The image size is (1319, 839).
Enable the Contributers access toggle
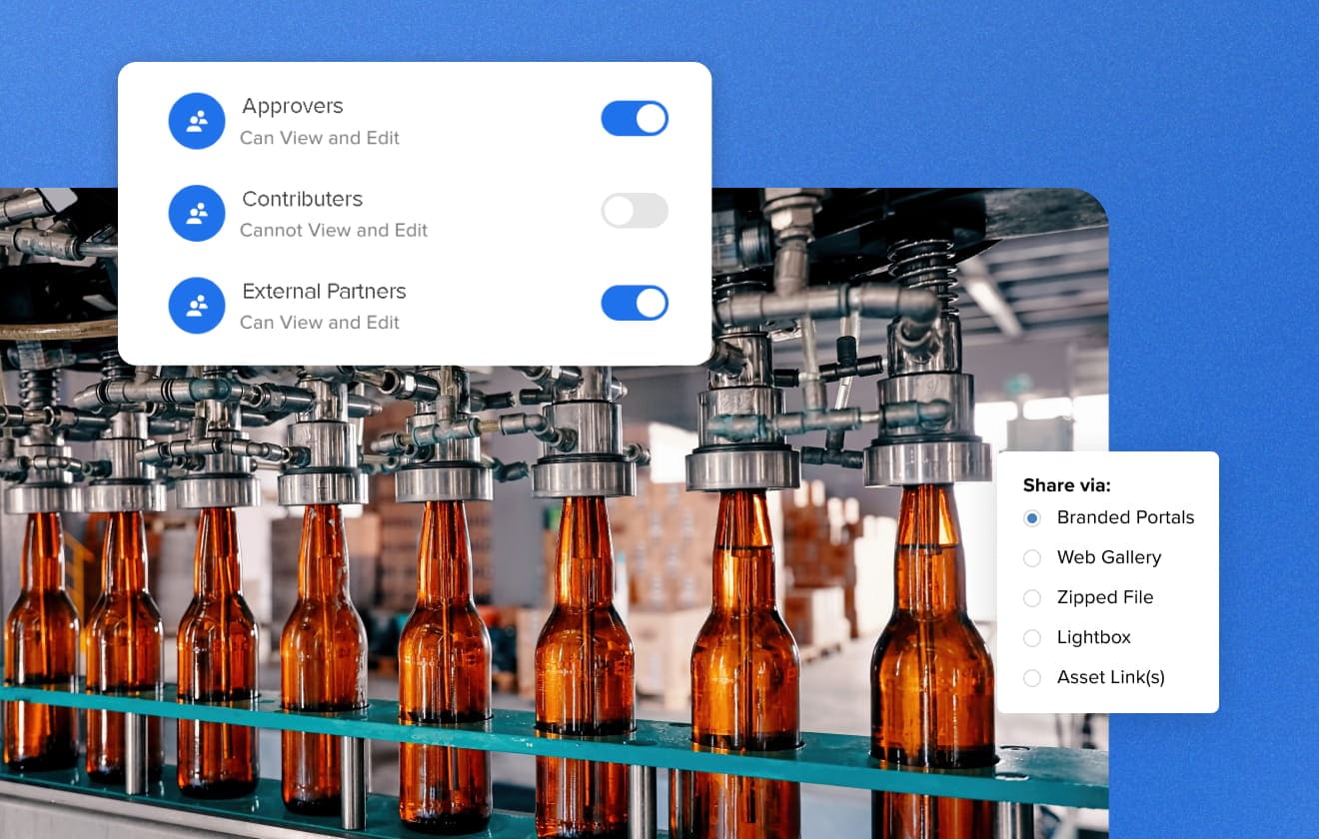click(x=635, y=211)
